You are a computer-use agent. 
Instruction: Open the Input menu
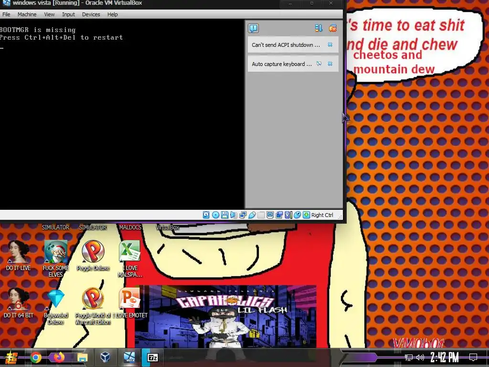[x=68, y=14]
